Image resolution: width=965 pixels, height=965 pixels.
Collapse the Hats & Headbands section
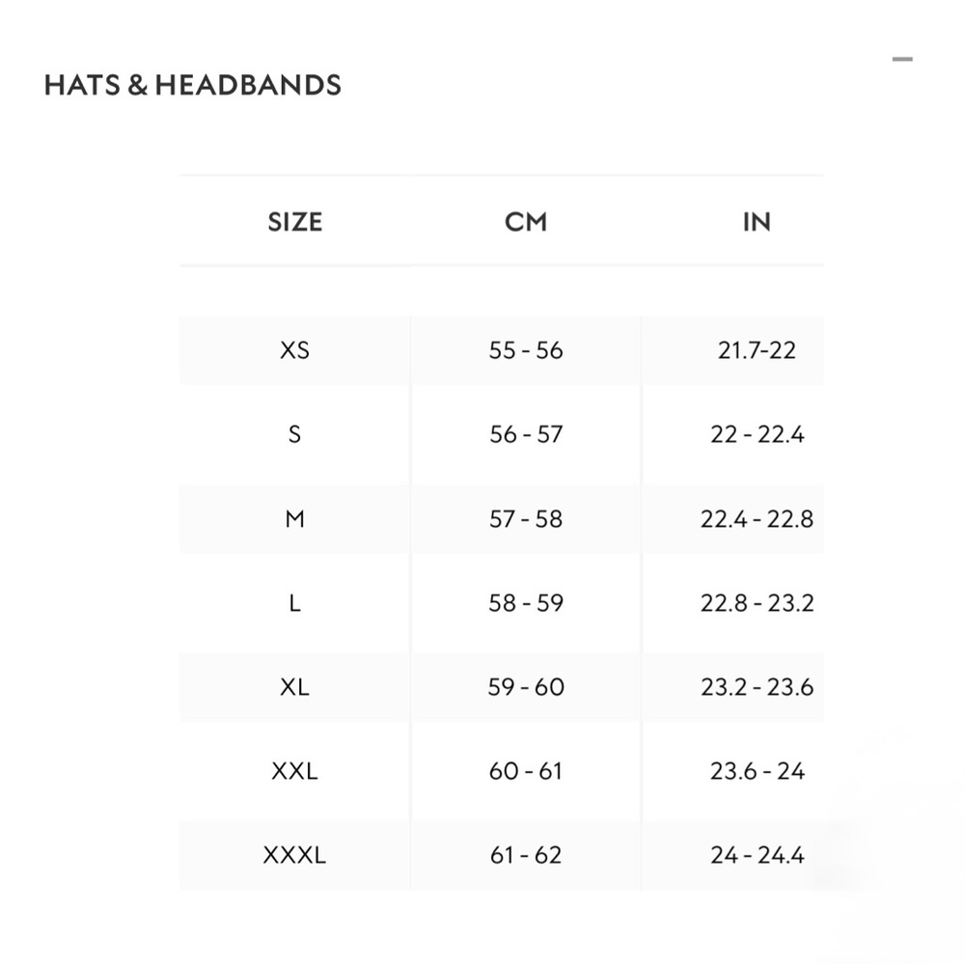tap(902, 60)
